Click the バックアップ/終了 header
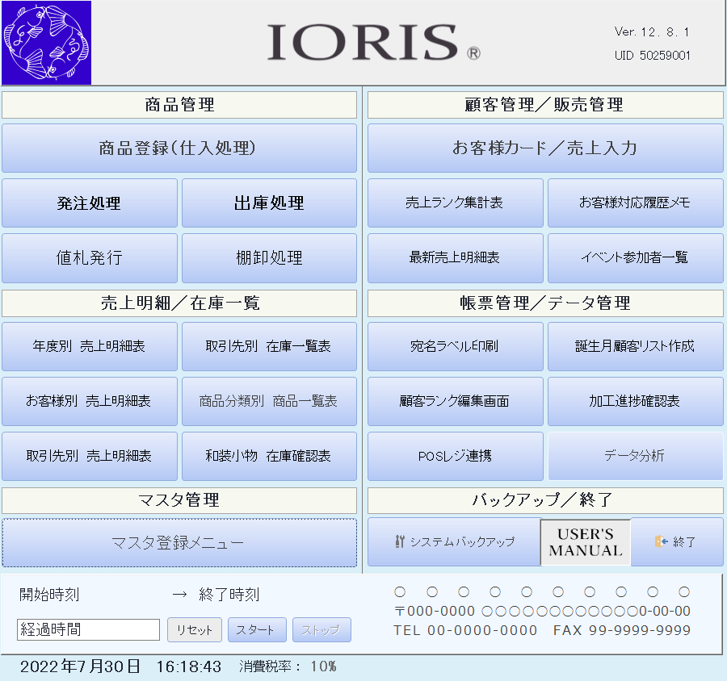 pyautogui.click(x=545, y=500)
